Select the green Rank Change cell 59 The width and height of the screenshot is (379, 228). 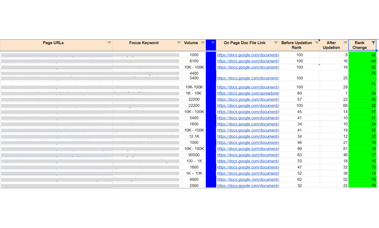pyautogui.click(x=362, y=93)
